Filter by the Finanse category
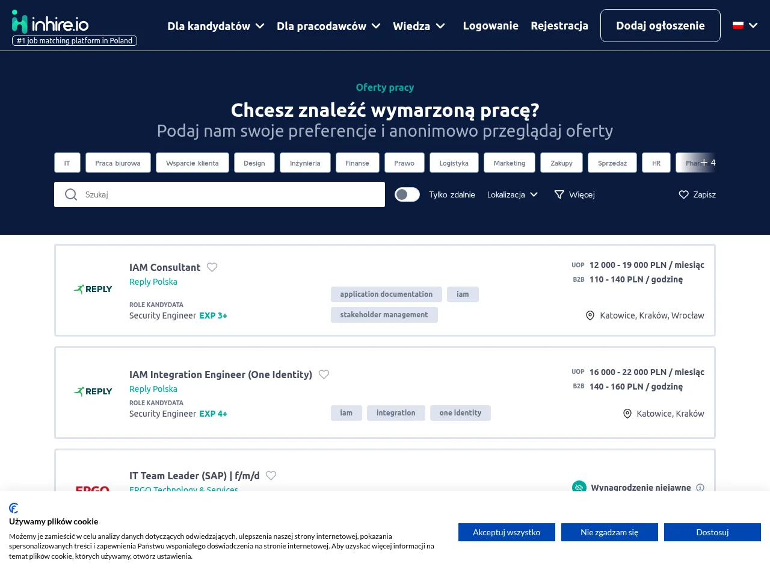This screenshot has width=770, height=578. 357,163
